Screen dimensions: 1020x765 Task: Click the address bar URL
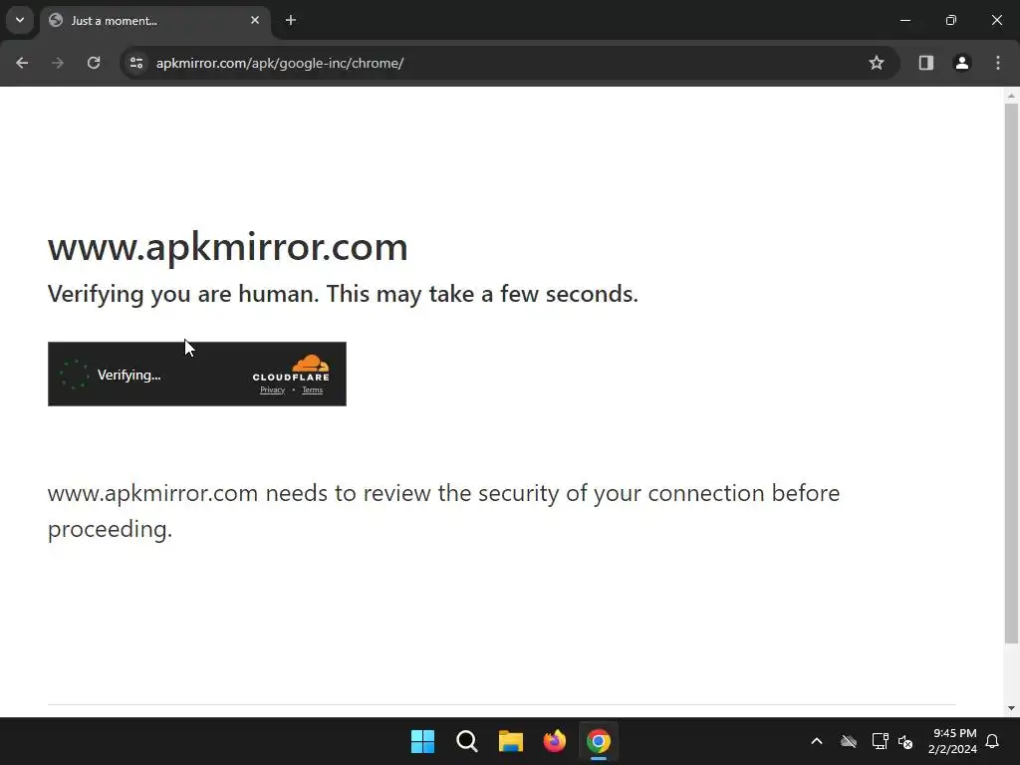pyautogui.click(x=280, y=63)
